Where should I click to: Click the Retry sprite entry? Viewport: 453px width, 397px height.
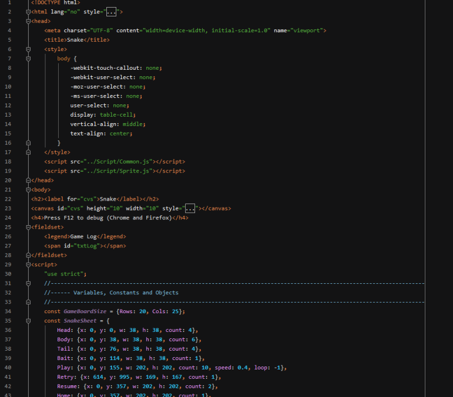139,377
